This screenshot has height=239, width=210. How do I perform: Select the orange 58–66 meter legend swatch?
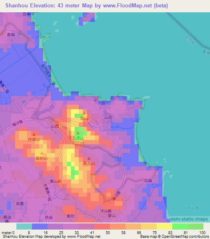pyautogui.click(x=133, y=226)
